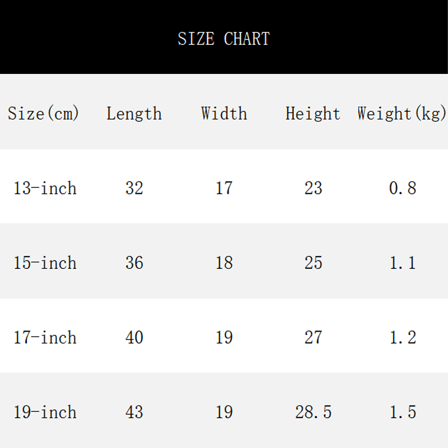Select the 13-inch weight value 0.8
Screen dimensions: 448x448
(x=403, y=188)
